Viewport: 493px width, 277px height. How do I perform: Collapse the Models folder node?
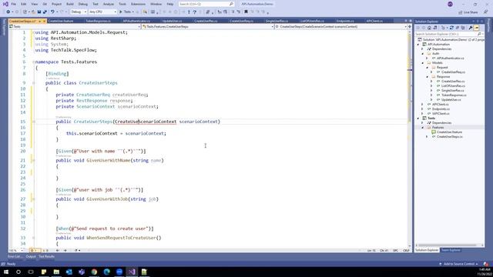[423, 63]
